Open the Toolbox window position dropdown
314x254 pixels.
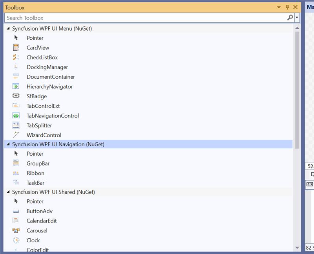279,7
